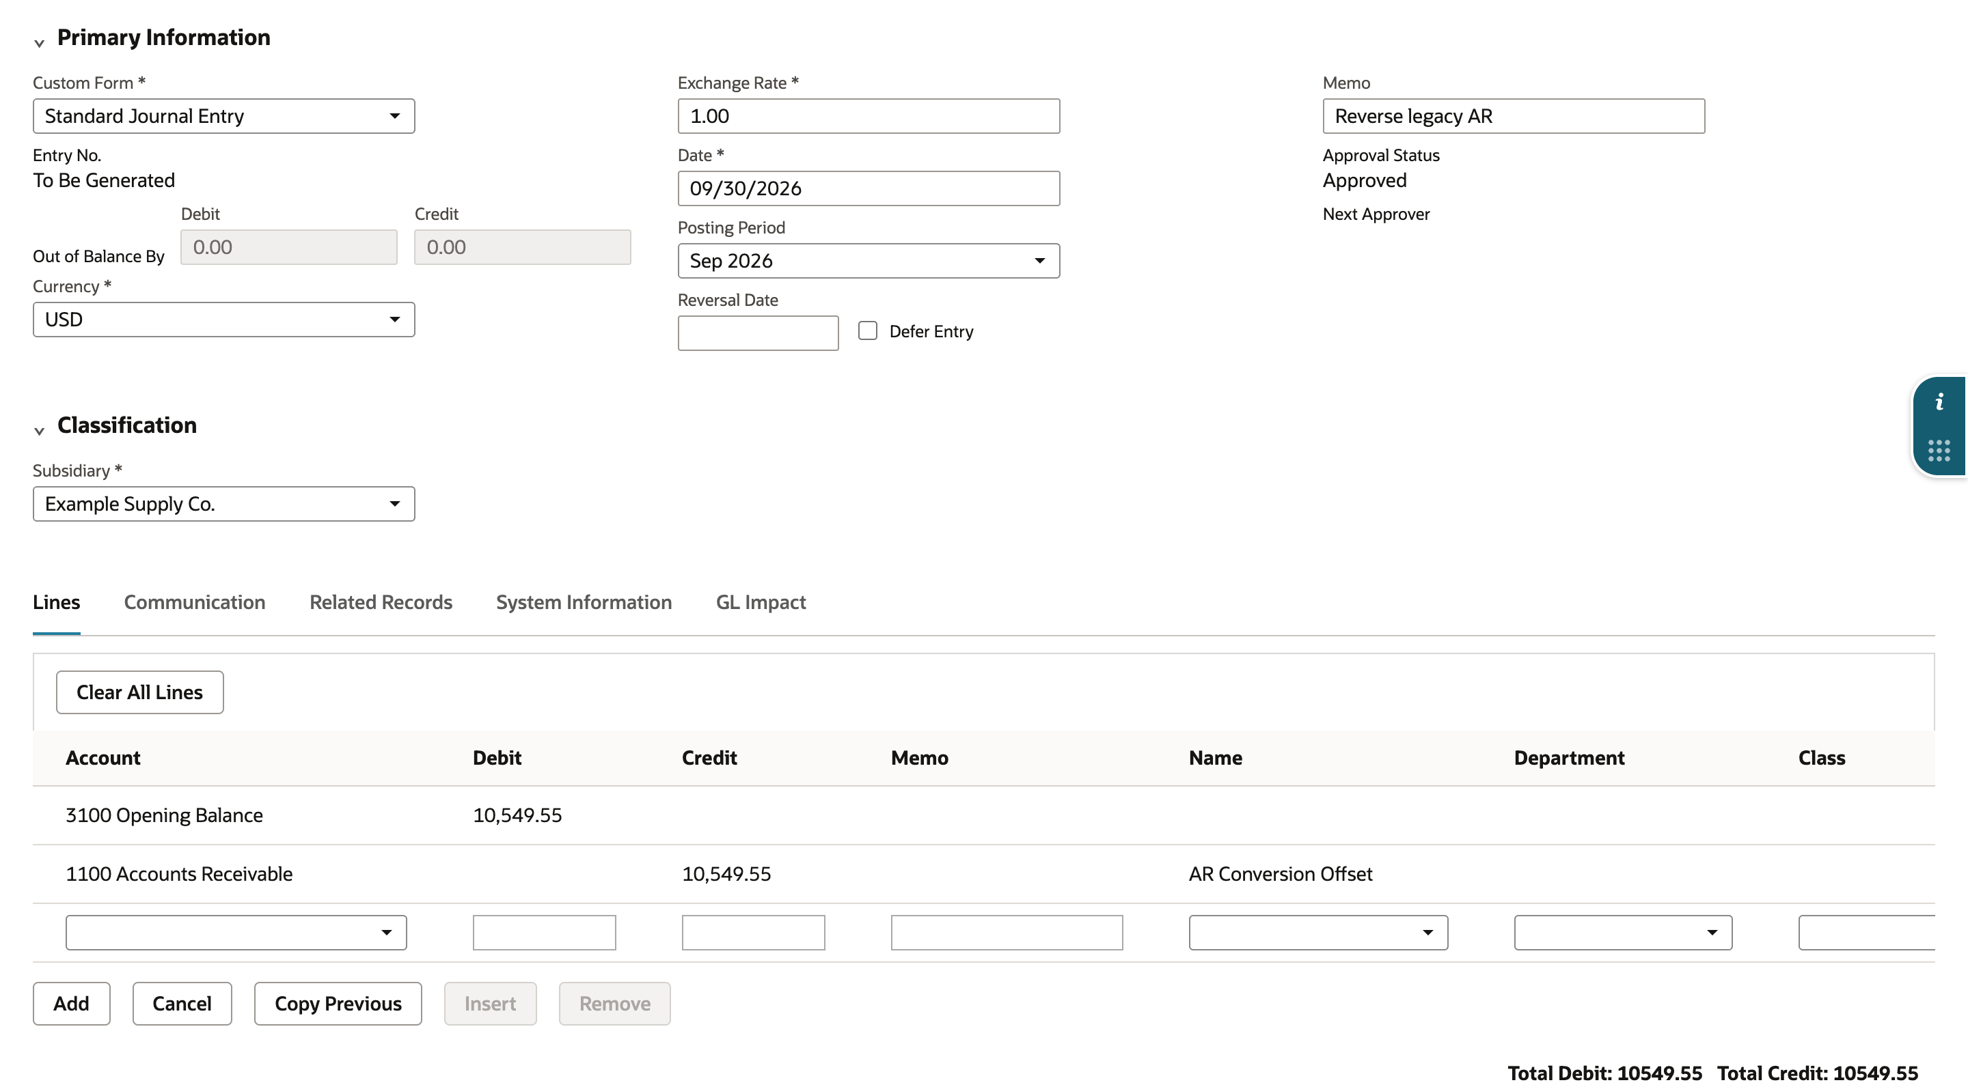Image resolution: width=1968 pixels, height=1087 pixels.
Task: Click the Out of Balance Credit field
Action: (x=523, y=247)
